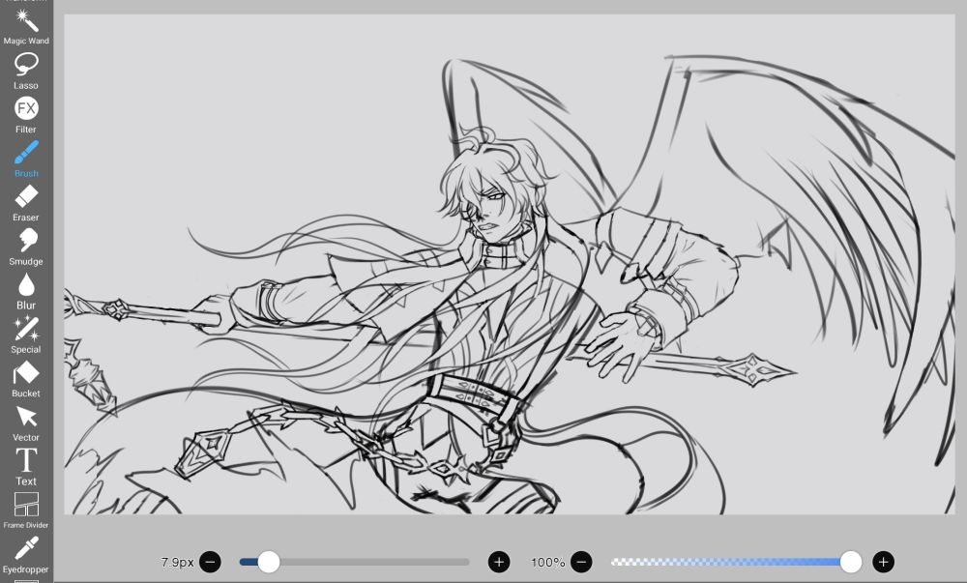Increase opacity with plus button
The width and height of the screenshot is (967, 583).
883,562
